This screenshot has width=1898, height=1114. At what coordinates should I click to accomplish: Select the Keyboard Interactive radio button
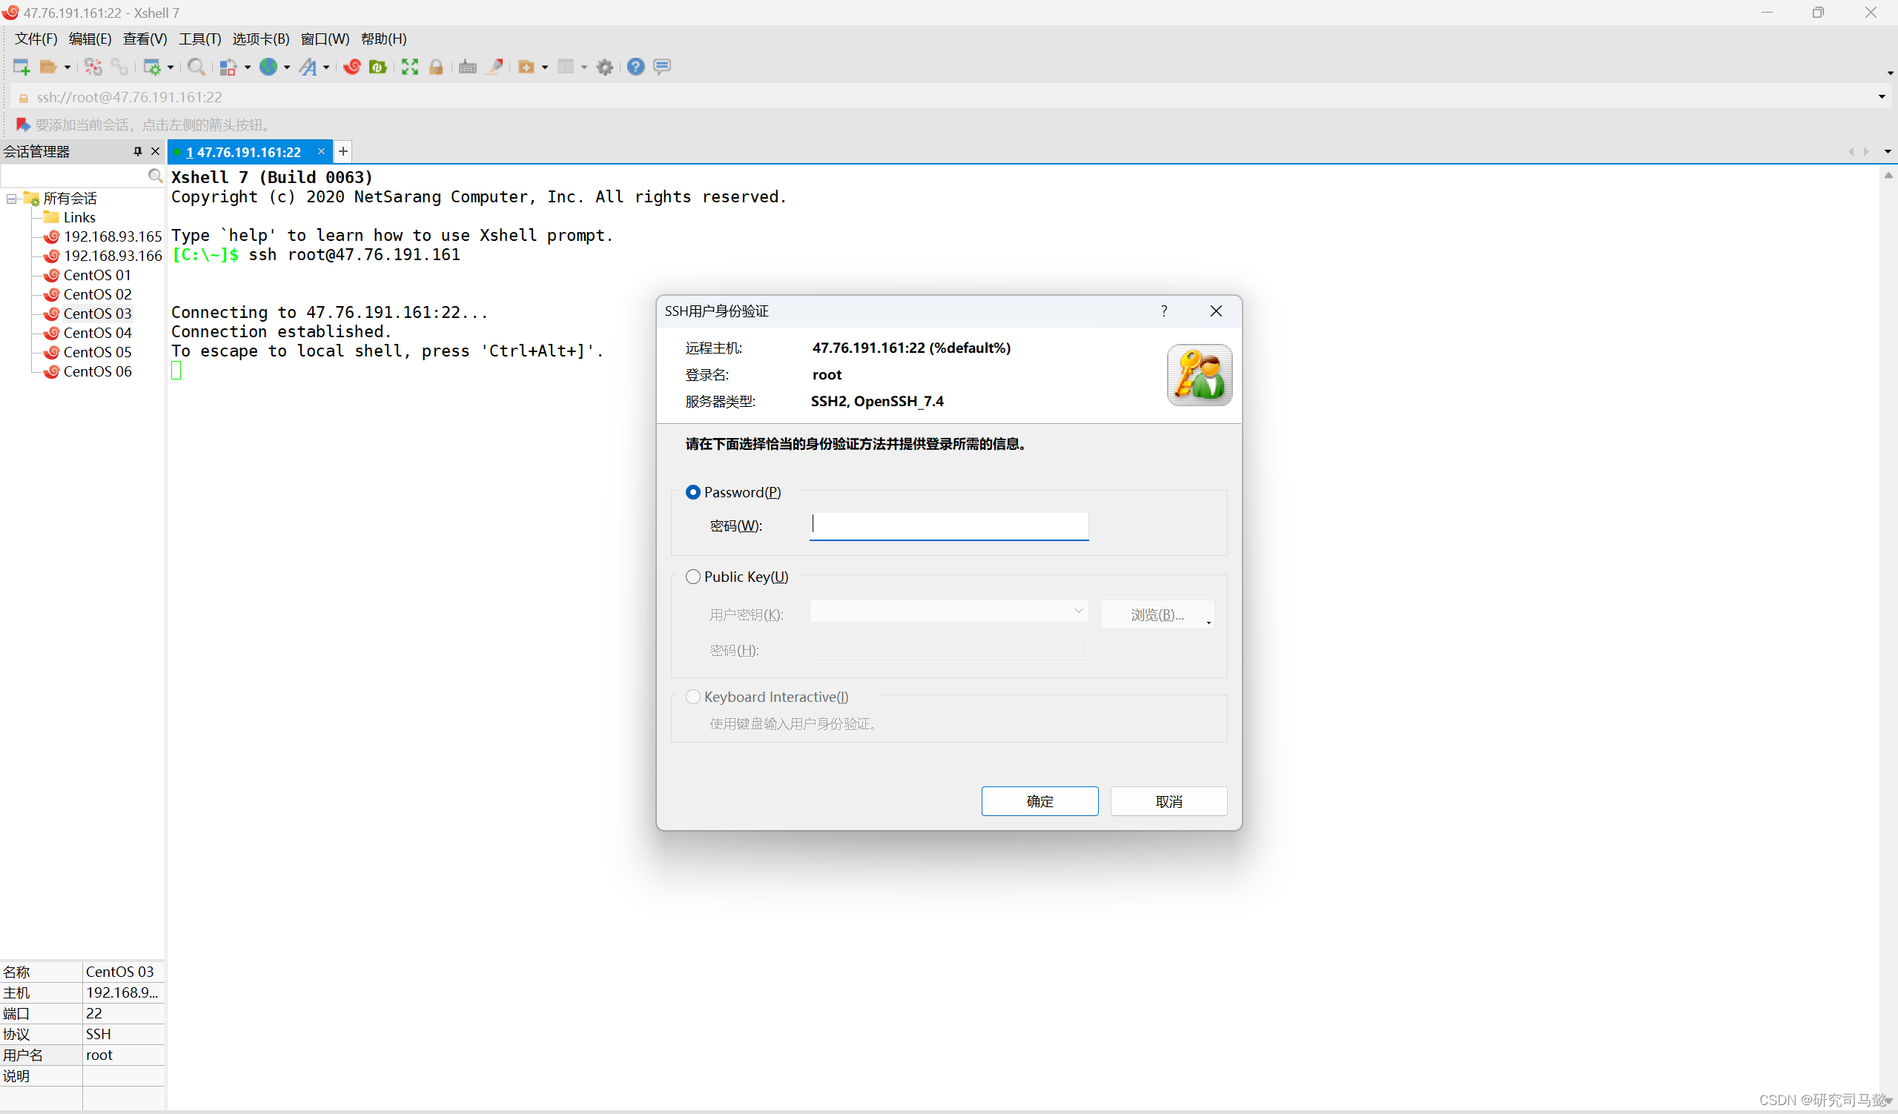click(693, 697)
